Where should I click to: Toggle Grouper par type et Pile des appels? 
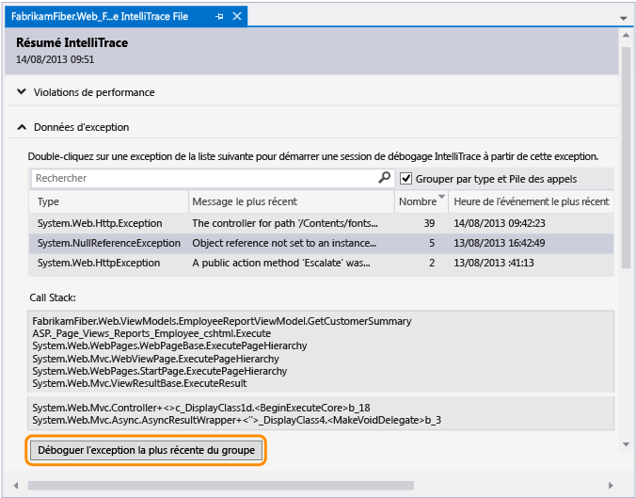click(405, 179)
